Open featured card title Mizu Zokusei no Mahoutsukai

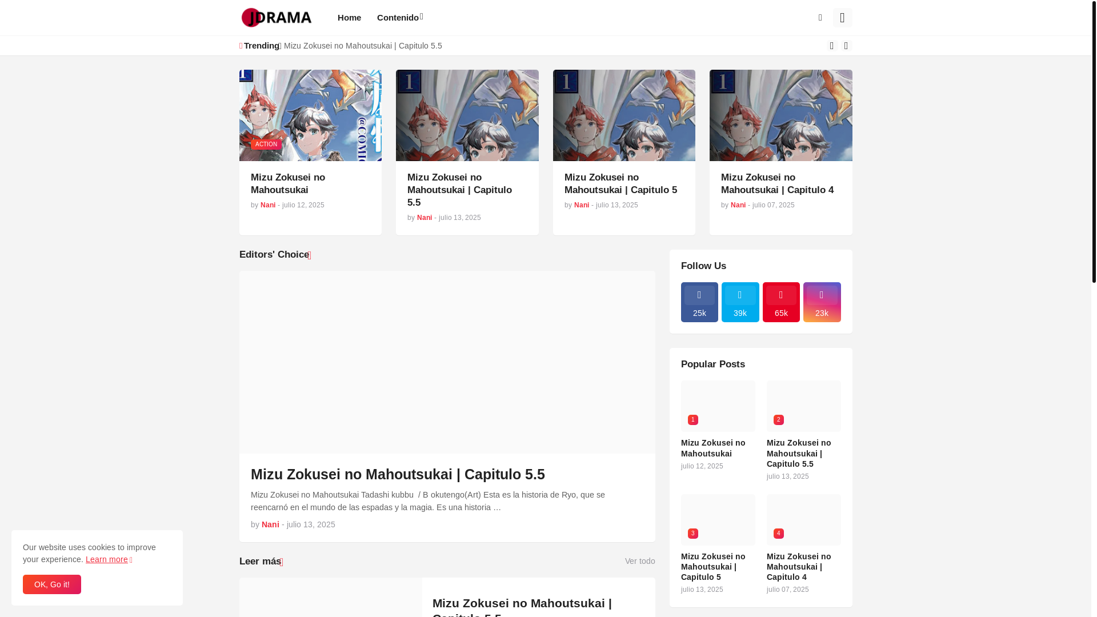point(288,183)
